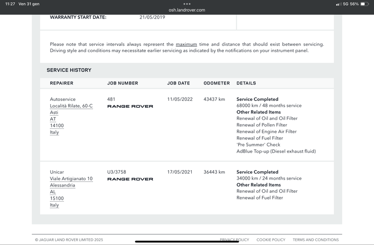Click the Odometer column header
The height and width of the screenshot is (245, 374).
coord(216,83)
